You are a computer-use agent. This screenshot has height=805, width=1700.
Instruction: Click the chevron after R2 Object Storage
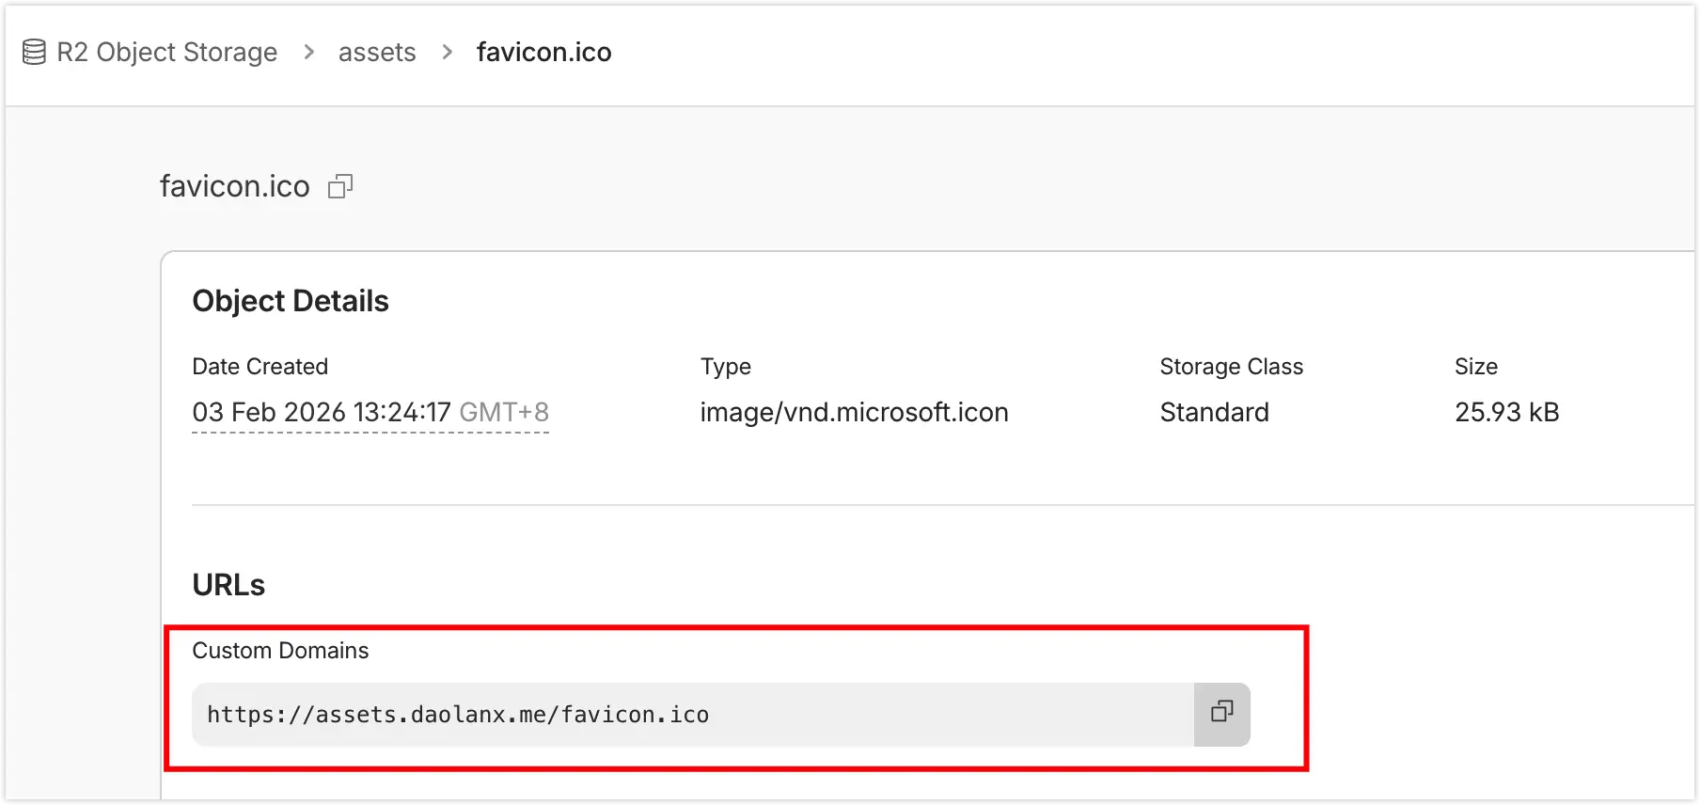(x=308, y=53)
